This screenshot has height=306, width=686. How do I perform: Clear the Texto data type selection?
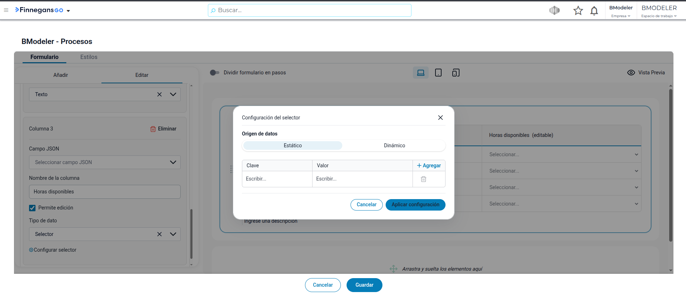159,94
